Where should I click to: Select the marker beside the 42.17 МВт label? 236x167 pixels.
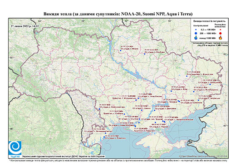[155, 123]
